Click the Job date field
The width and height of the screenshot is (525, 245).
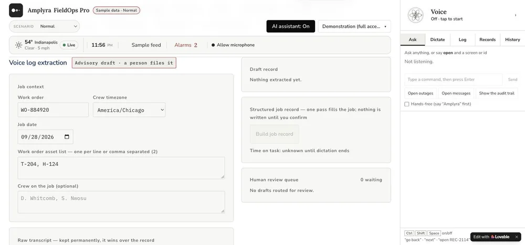click(45, 137)
